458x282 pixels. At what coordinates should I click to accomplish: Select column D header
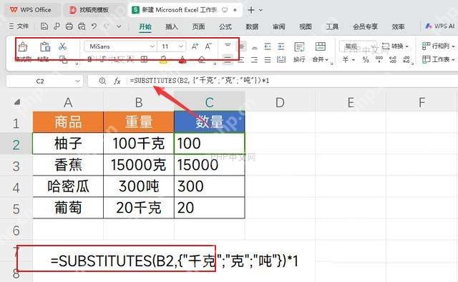click(x=280, y=102)
